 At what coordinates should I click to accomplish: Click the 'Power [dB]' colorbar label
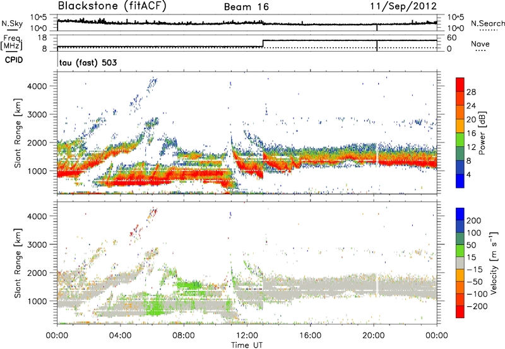pos(482,133)
